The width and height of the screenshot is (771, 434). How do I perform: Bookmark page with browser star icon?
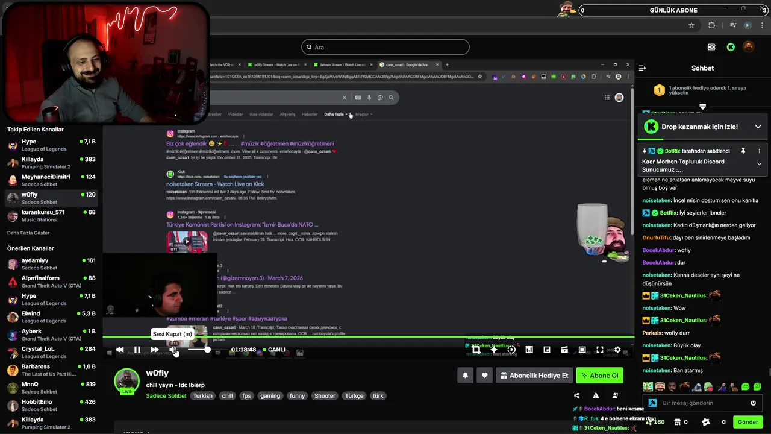(691, 25)
